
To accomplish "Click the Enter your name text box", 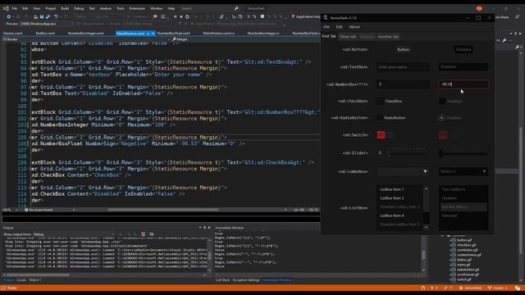I will tap(403, 67).
